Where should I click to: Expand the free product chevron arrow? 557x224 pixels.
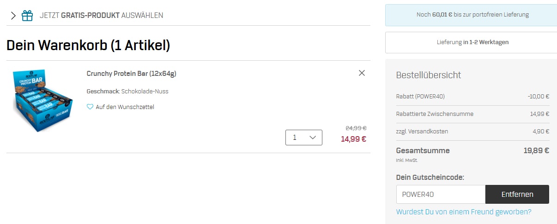click(13, 16)
